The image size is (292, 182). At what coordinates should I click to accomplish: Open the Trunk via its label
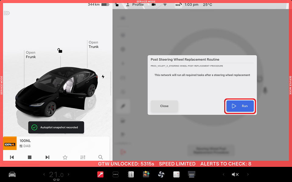coord(94,45)
